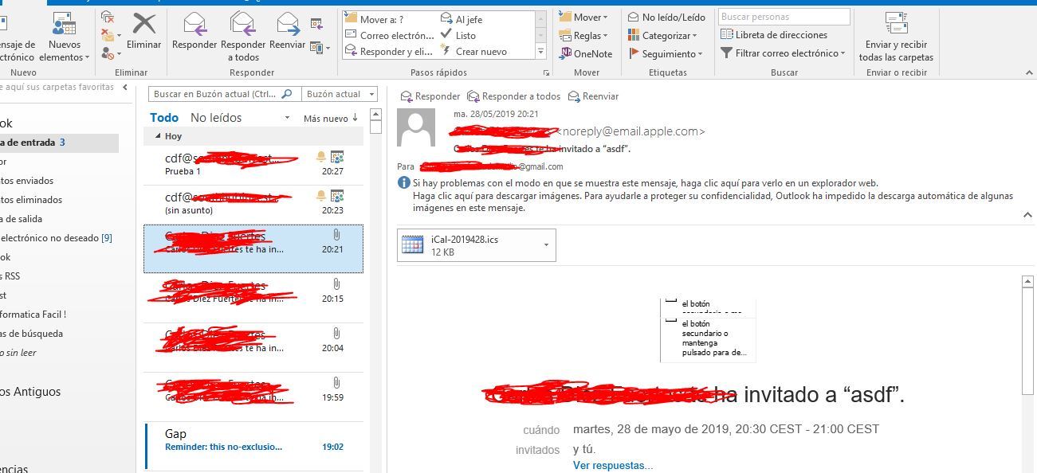Click the magnifier search icon in mailbox search

coord(288,94)
